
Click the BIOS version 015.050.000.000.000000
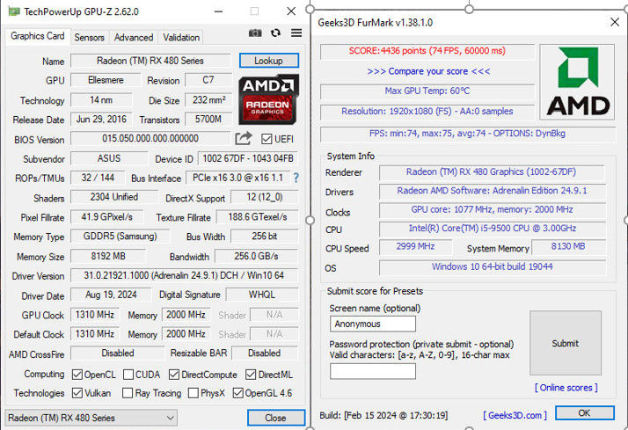[150, 139]
